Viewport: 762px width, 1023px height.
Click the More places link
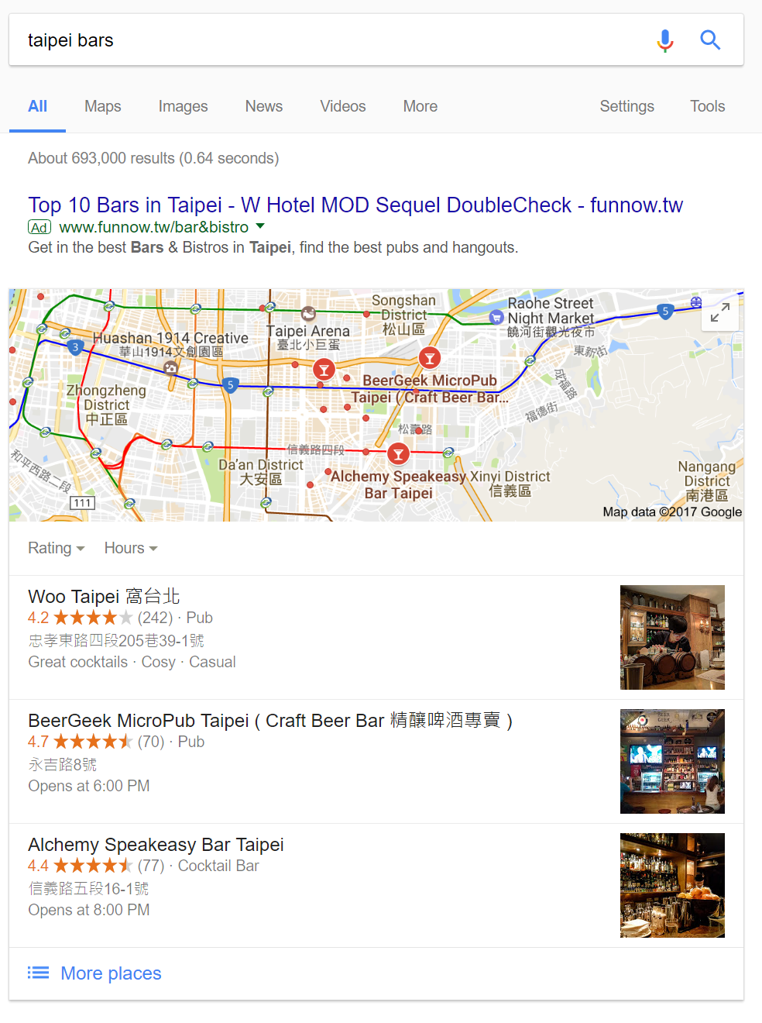tap(111, 973)
